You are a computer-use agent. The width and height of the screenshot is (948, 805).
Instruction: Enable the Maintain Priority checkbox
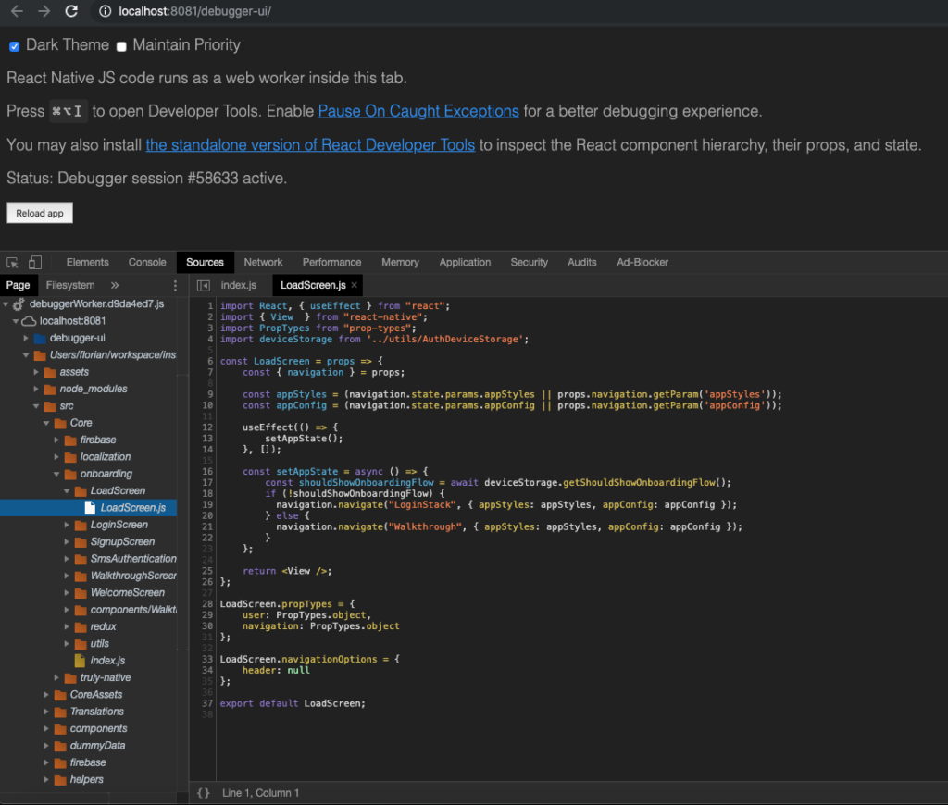pos(121,44)
